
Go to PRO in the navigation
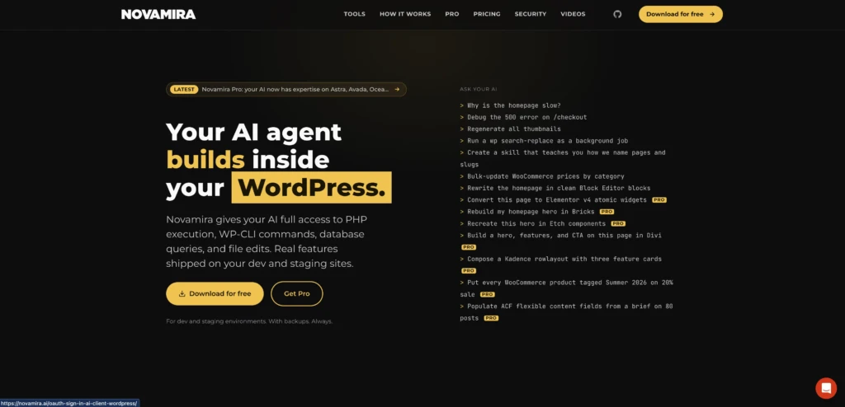click(x=452, y=14)
